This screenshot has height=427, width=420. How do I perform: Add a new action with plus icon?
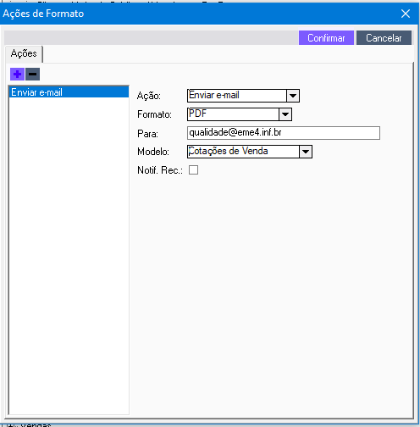click(17, 75)
